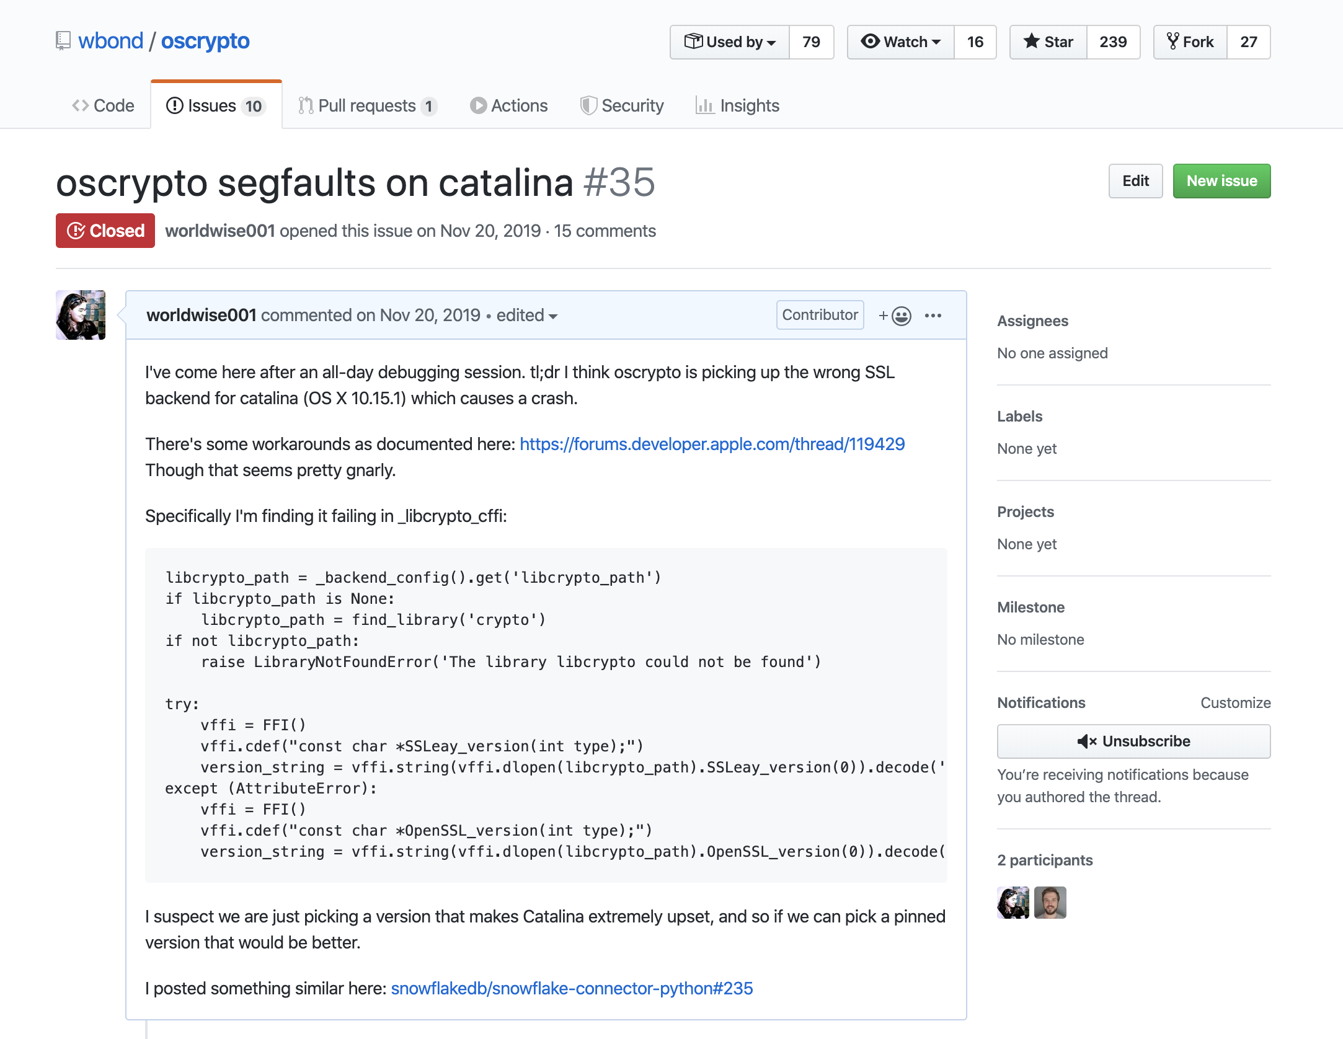Click the Actions play icon

[478, 105]
